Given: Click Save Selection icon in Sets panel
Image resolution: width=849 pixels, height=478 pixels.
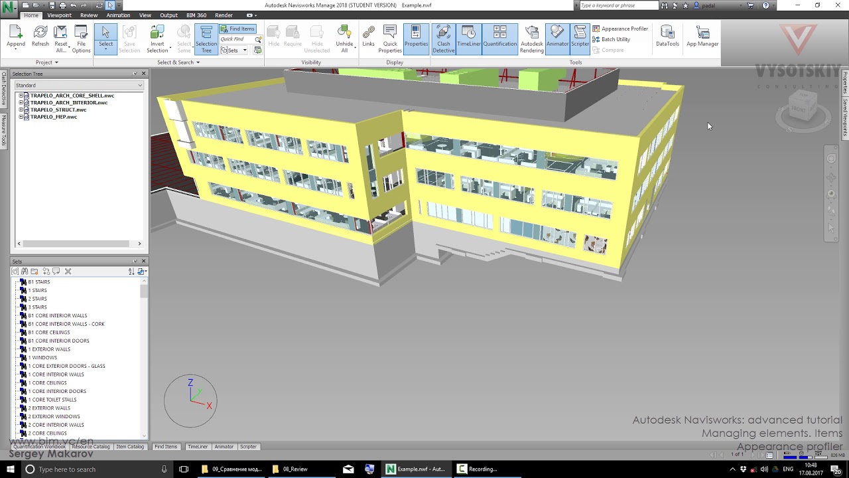Looking at the screenshot, I should pyautogui.click(x=15, y=272).
